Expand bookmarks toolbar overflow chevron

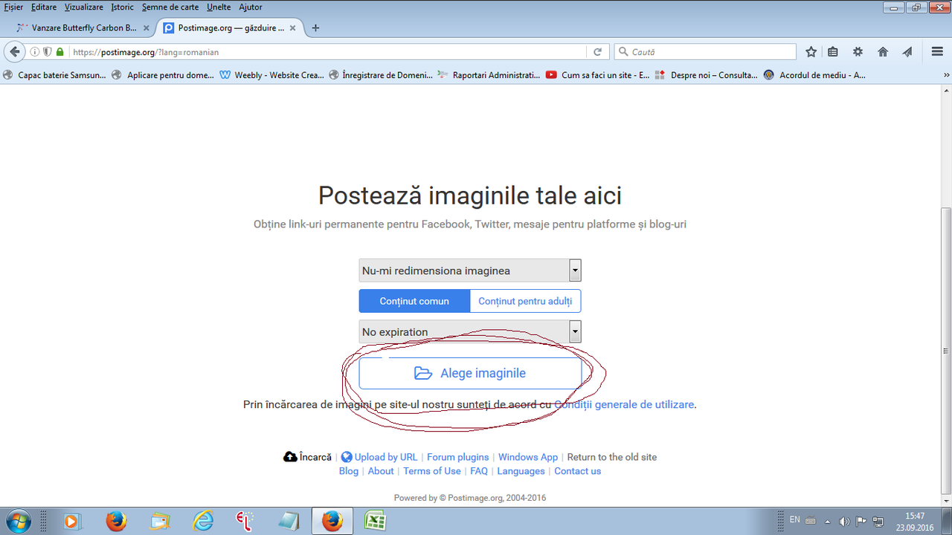click(946, 75)
